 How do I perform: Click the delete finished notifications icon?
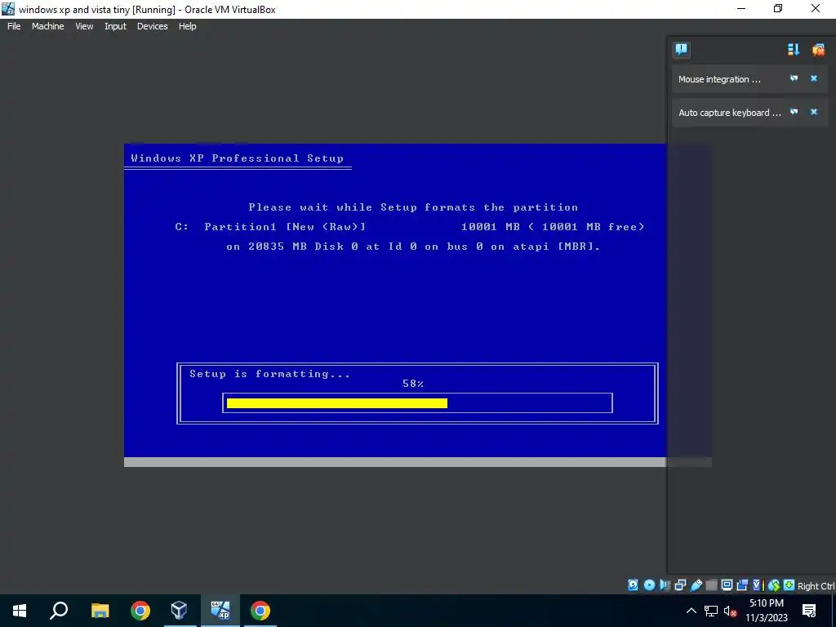818,50
